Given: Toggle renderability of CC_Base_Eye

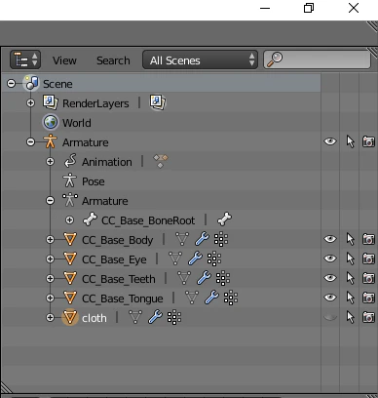Looking at the screenshot, I should (368, 259).
